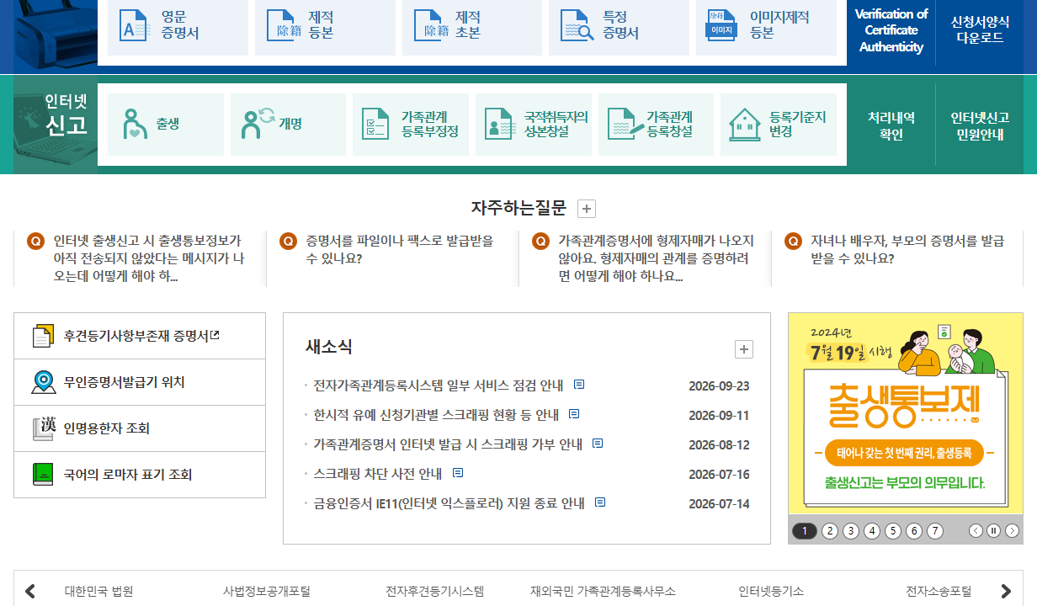Switch banner to slide 7
Image resolution: width=1037 pixels, height=606 pixels.
935,530
